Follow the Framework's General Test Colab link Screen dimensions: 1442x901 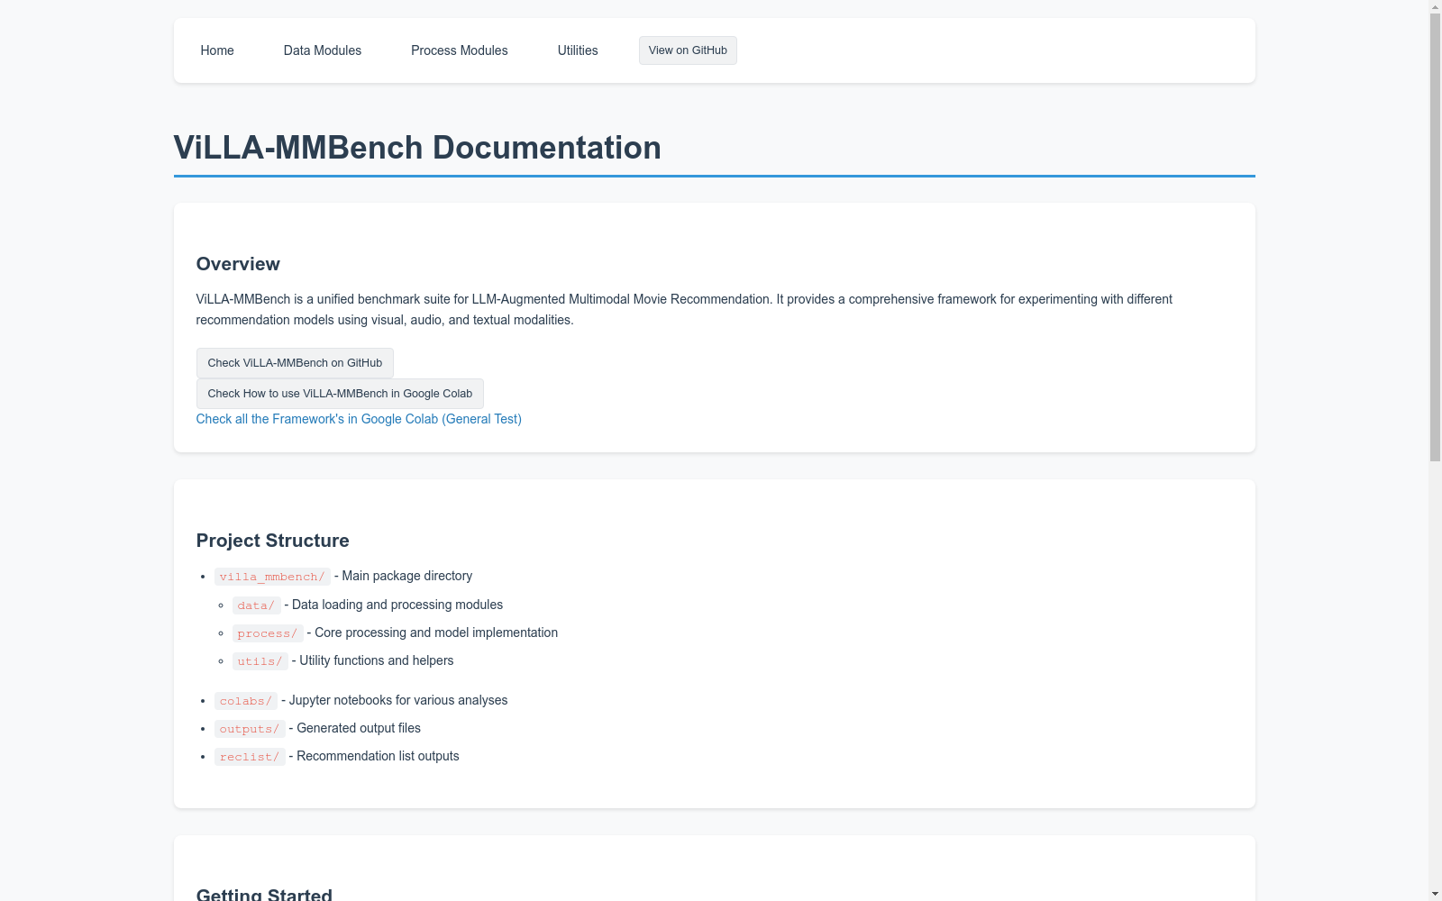[359, 419]
